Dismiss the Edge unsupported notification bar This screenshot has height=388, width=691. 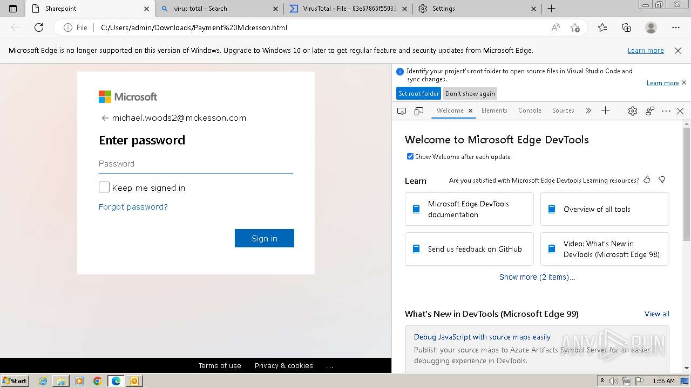678,50
